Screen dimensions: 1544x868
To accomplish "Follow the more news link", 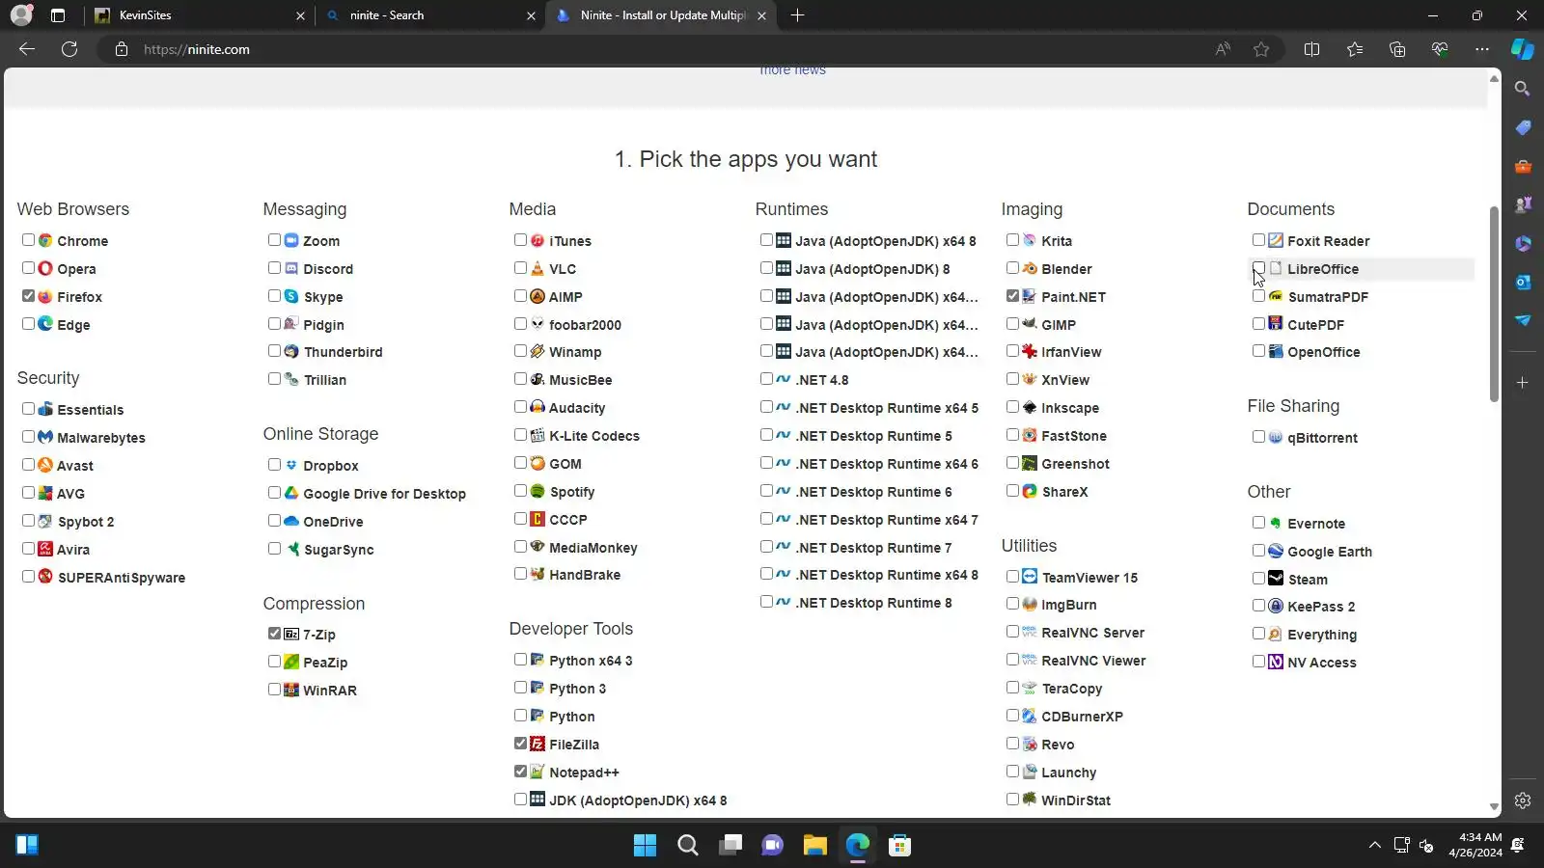I will tap(792, 70).
